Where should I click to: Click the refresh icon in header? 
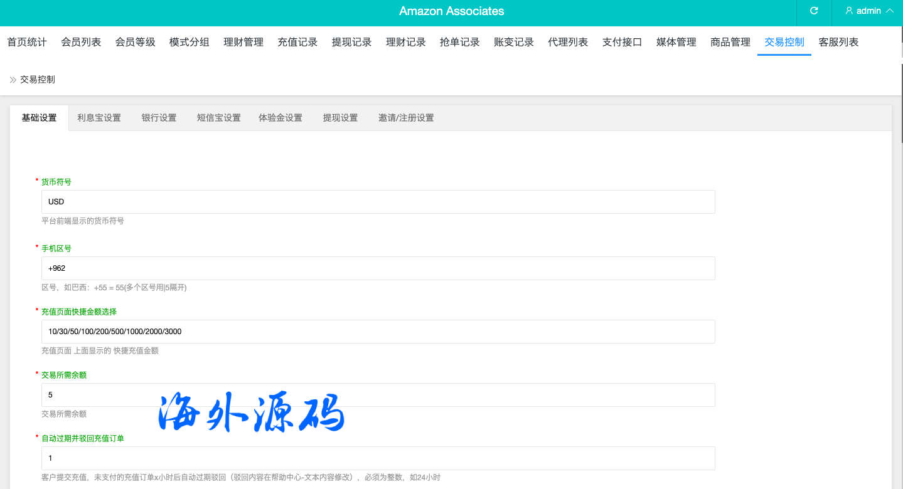(x=814, y=11)
